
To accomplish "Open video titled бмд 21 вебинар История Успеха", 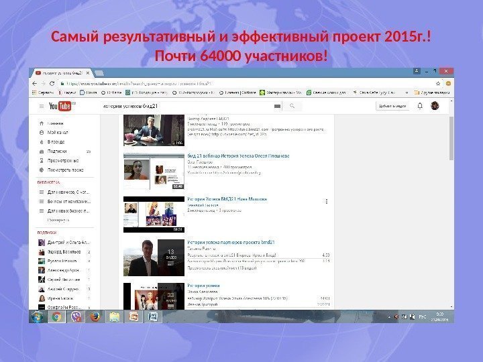I will [x=238, y=156].
